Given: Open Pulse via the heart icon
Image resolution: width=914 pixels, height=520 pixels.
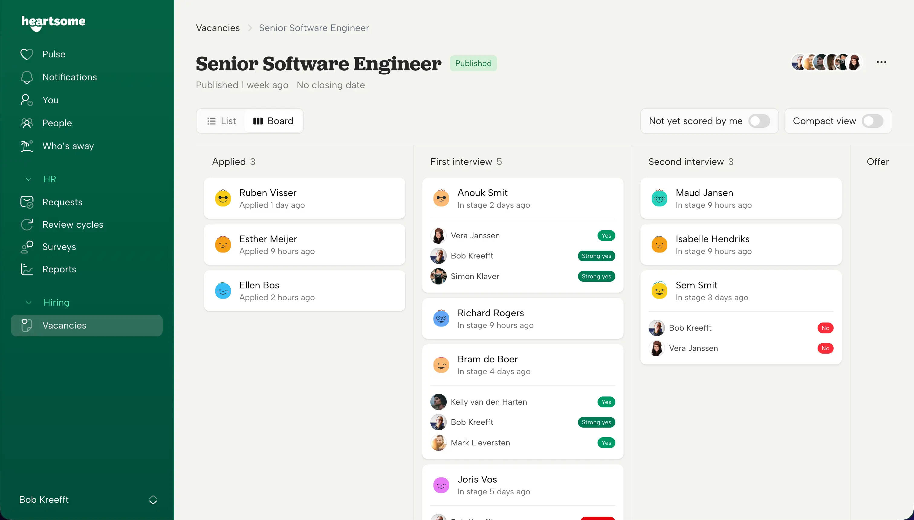Looking at the screenshot, I should click(27, 54).
